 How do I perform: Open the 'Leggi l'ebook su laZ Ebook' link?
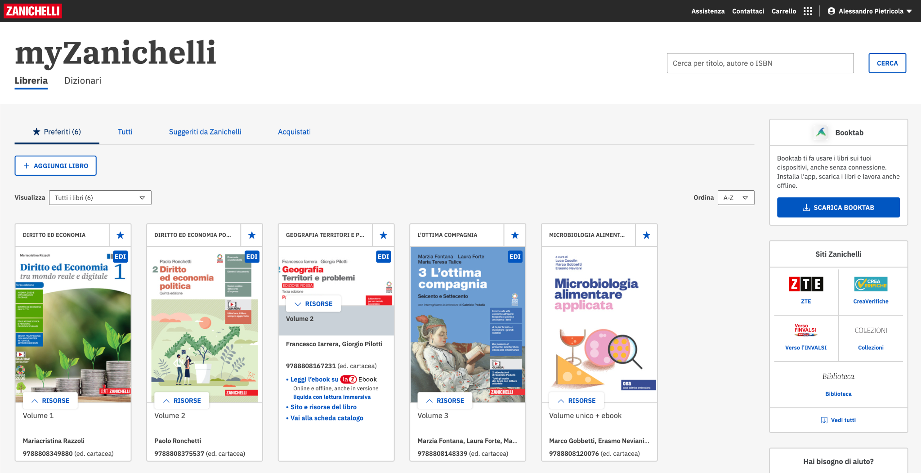coord(333,379)
